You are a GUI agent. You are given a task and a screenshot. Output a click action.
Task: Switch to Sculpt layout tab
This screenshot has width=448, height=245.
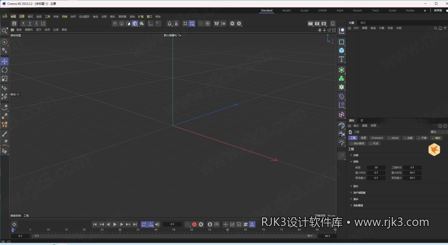pos(304,10)
